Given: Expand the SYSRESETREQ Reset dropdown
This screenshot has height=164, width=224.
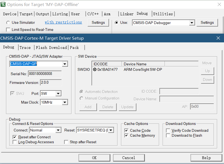Looking at the screenshot, I should pos(111,130).
